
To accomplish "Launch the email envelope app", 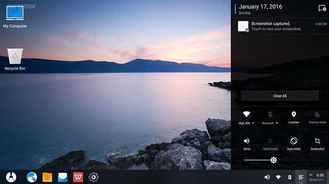I will [x=62, y=177].
